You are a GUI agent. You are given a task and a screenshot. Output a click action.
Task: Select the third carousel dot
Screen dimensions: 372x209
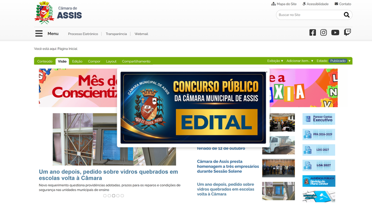point(113,196)
